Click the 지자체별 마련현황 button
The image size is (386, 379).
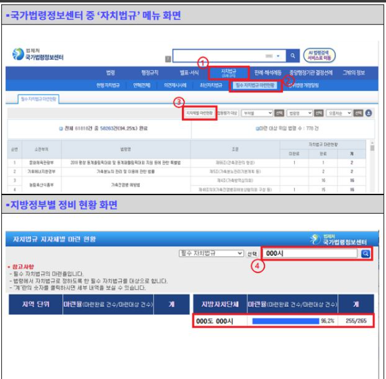[199, 113]
